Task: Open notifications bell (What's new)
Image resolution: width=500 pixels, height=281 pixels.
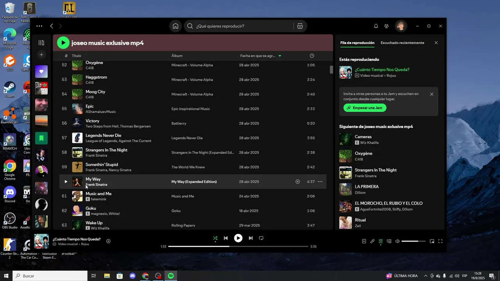Action: tap(376, 26)
